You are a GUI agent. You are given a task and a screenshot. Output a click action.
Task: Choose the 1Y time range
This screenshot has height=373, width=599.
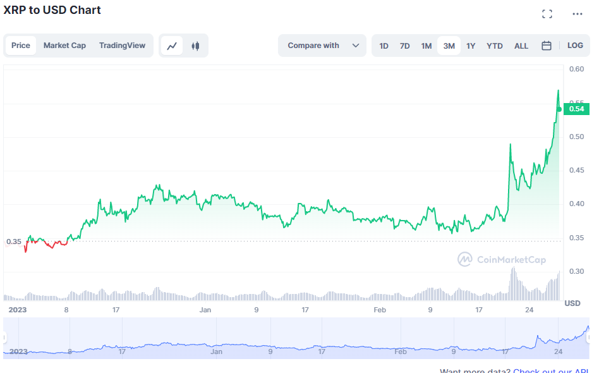point(471,46)
